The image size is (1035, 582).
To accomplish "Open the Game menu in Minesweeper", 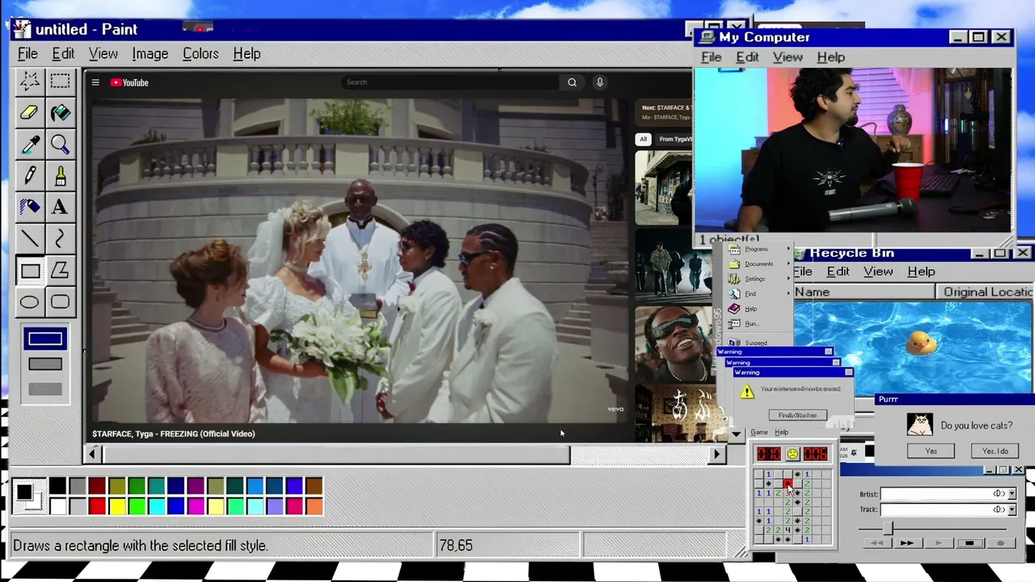I will tap(758, 432).
